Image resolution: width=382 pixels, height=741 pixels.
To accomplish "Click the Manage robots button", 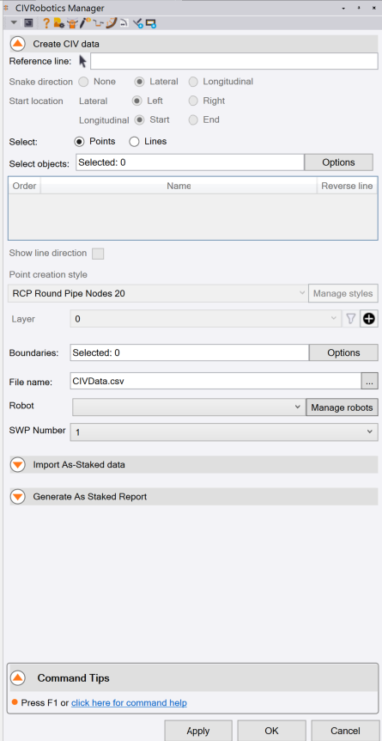I will click(342, 407).
